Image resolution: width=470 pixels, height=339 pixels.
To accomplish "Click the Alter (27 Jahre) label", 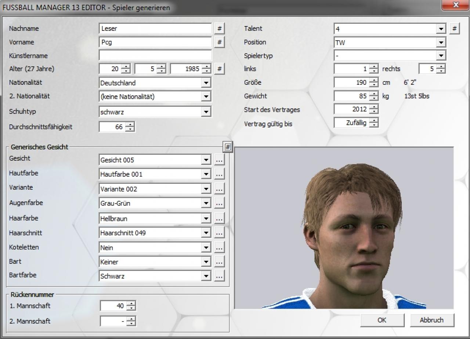I will click(x=32, y=69).
